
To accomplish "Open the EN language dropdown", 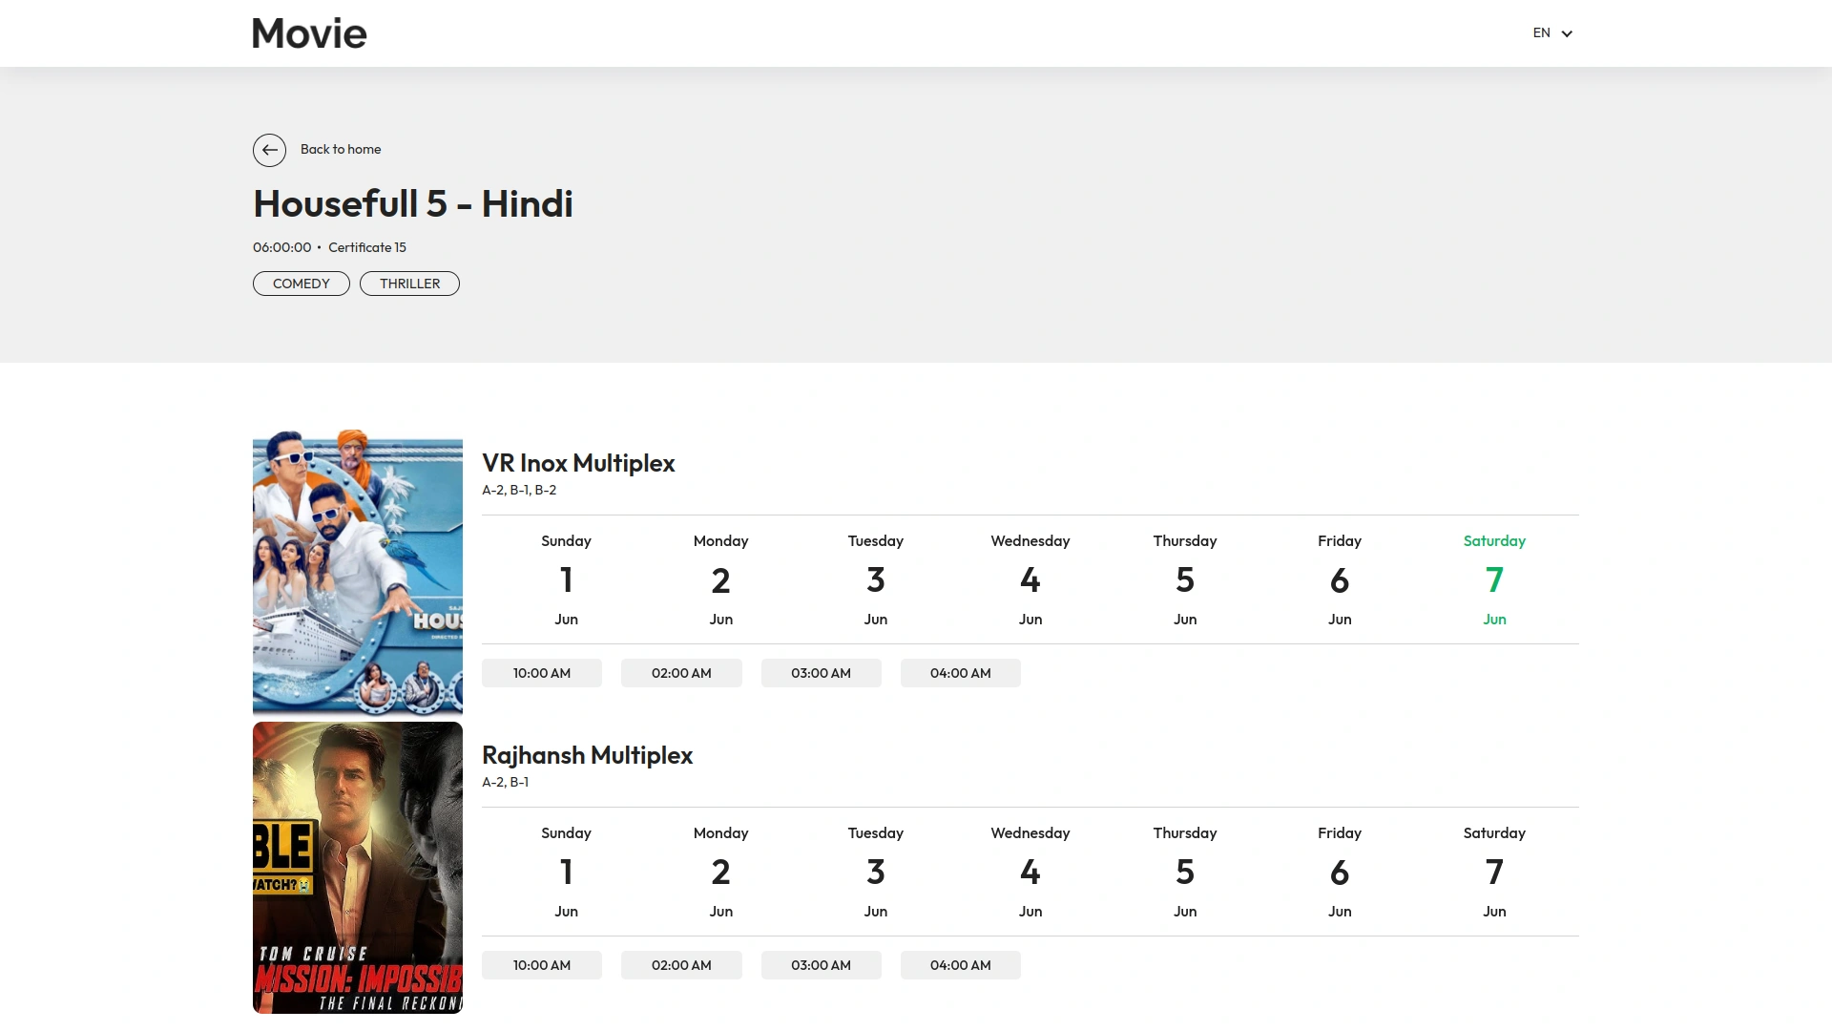I will click(1540, 32).
